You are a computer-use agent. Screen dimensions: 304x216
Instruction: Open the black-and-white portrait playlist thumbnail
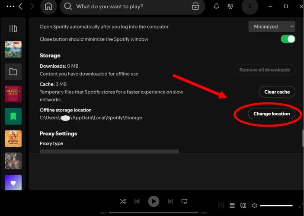pyautogui.click(x=13, y=161)
